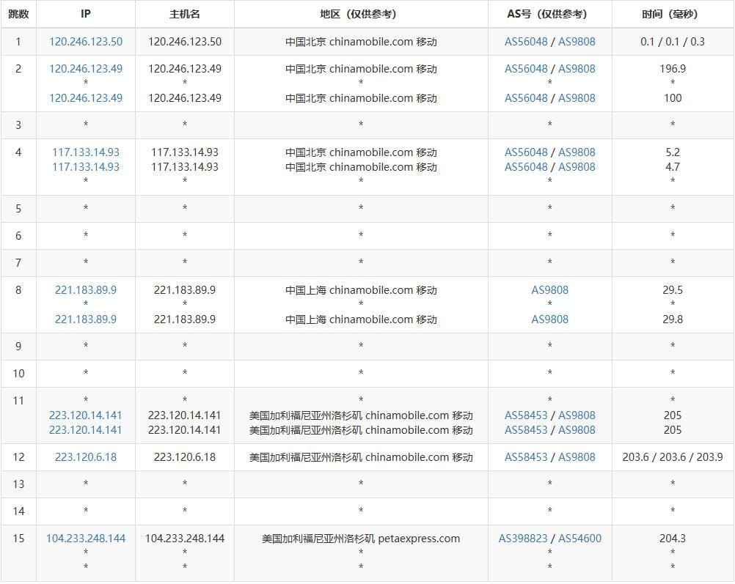Open the 223.120.6.18 IP link
735x584 pixels.
pyautogui.click(x=86, y=457)
